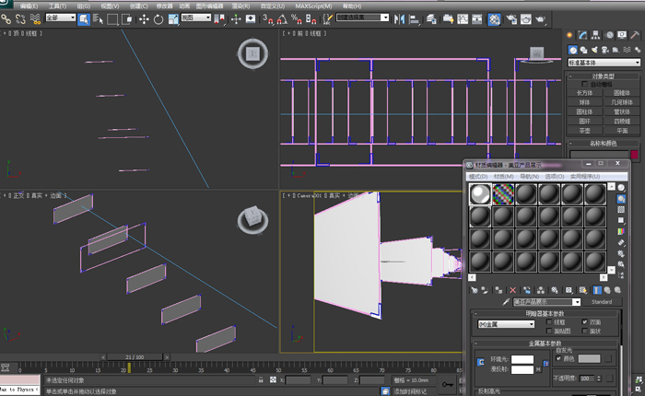Select the Move transform tool

[144, 18]
